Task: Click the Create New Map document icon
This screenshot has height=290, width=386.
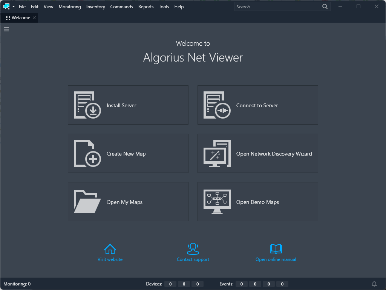Action: click(87, 153)
